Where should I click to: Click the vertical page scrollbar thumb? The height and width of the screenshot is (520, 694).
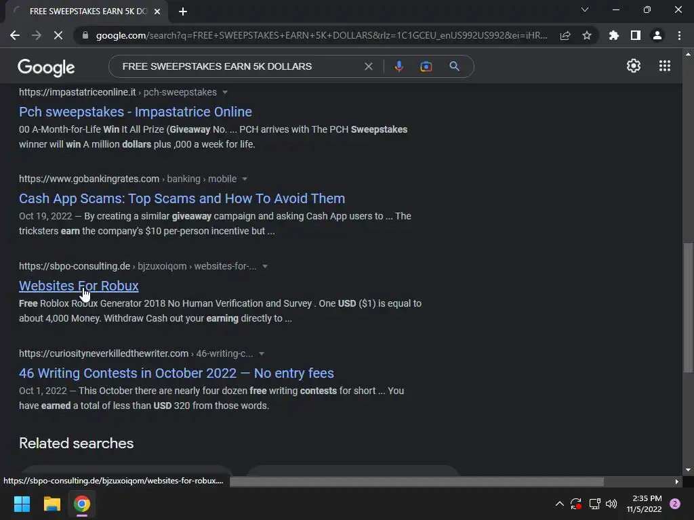pos(688,307)
